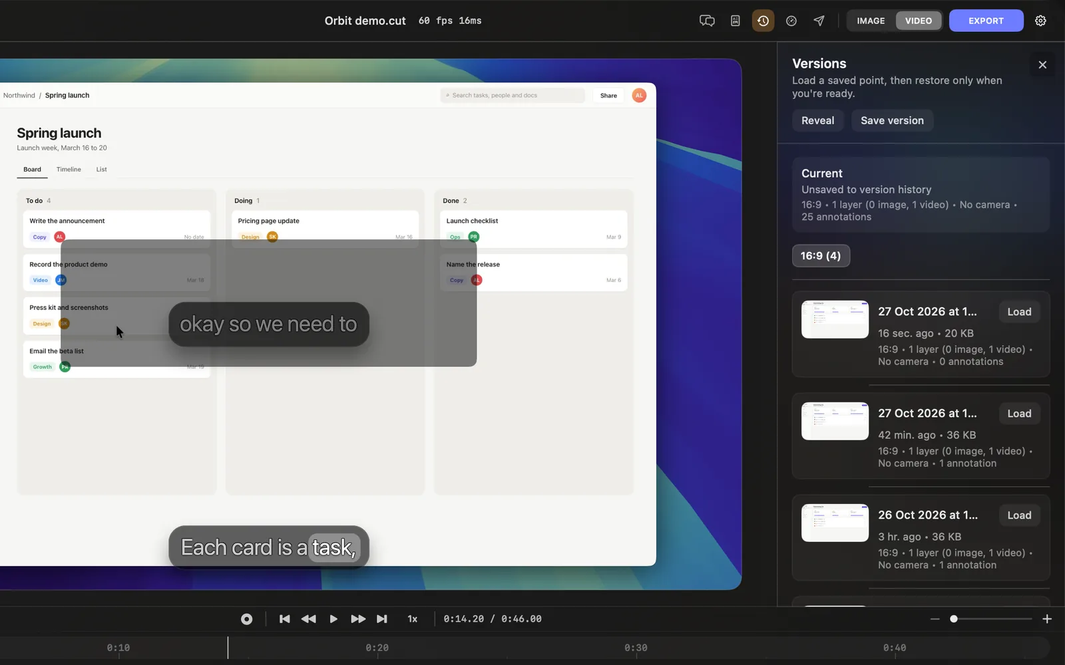This screenshot has width=1065, height=665.
Task: Switch to IMAGE mode
Action: (871, 21)
